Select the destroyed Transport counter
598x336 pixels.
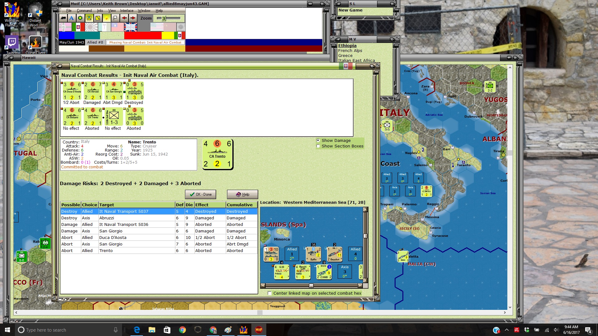tap(134, 91)
